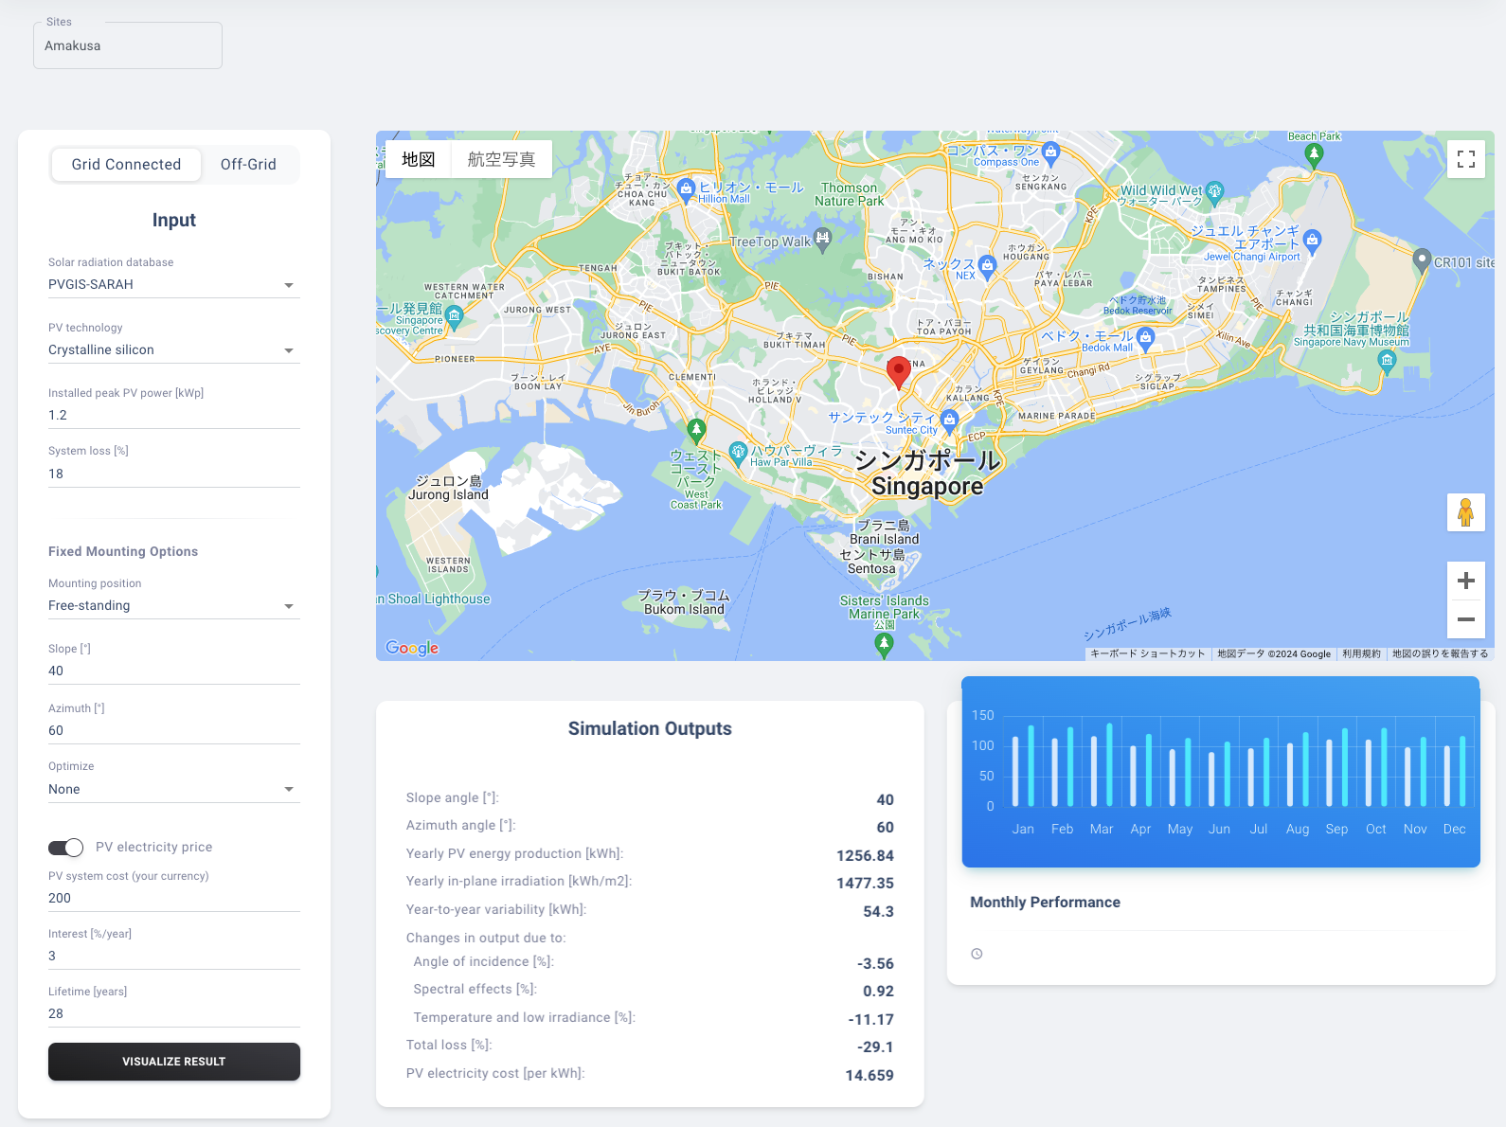Viewport: 1506px width, 1127px height.
Task: Click the red location pin marker
Action: (898, 372)
